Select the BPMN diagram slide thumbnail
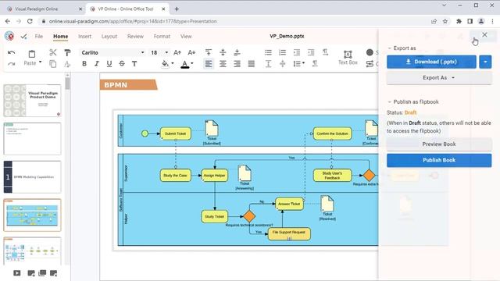The image size is (500, 281). (32, 215)
